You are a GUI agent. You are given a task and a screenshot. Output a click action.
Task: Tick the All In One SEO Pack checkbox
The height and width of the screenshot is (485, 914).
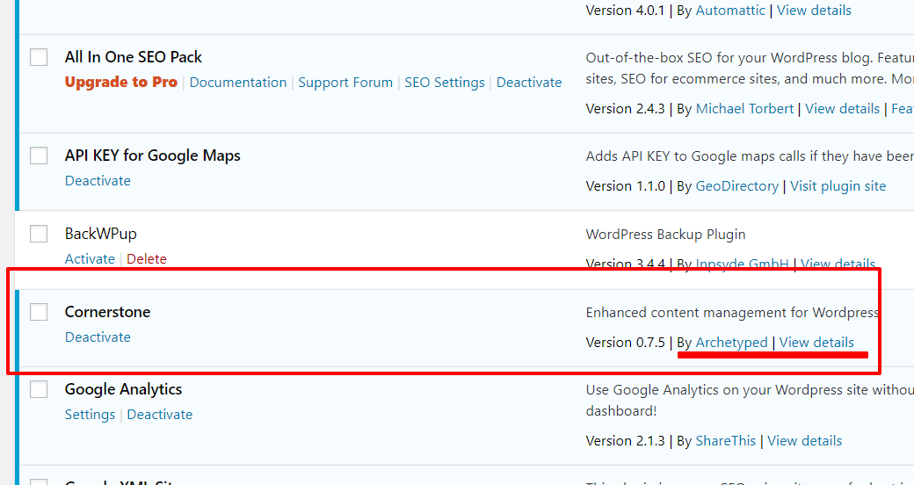coord(39,57)
